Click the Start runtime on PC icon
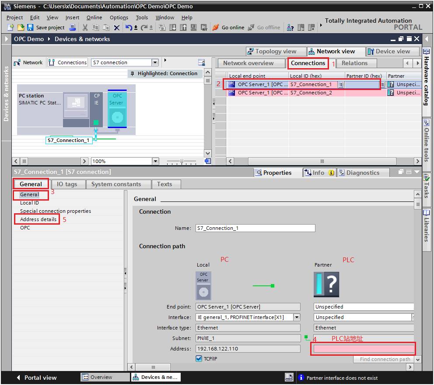The image size is (434, 385). 204,28
